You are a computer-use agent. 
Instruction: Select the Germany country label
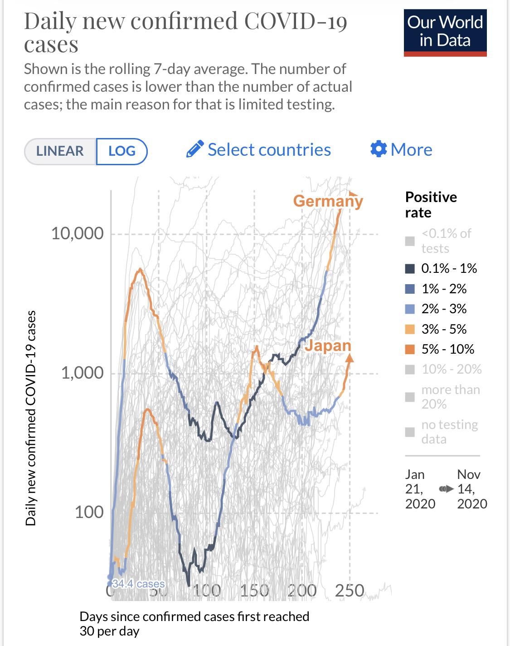(x=328, y=201)
